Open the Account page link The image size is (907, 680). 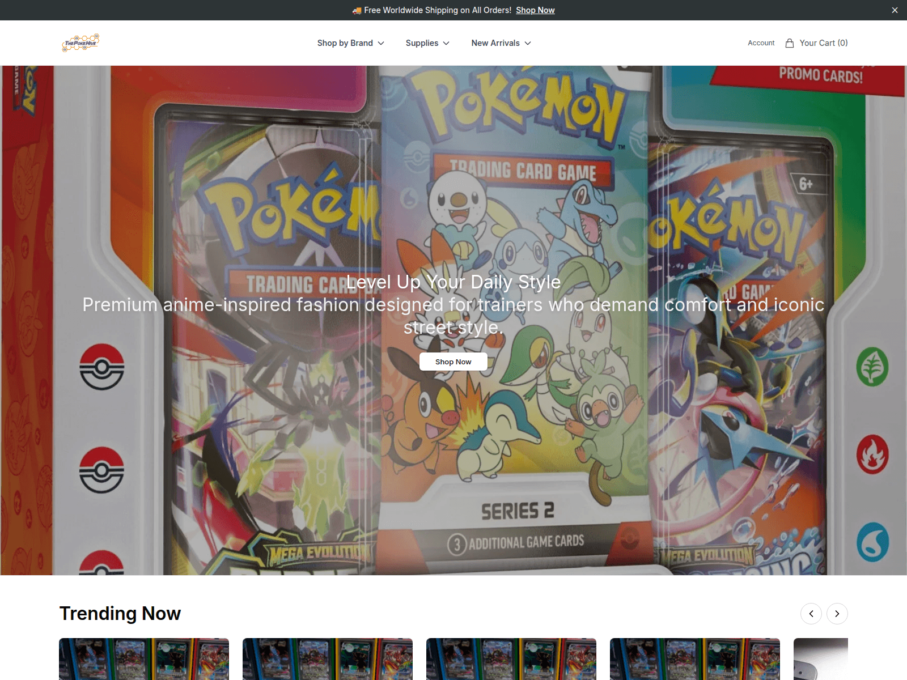point(761,43)
